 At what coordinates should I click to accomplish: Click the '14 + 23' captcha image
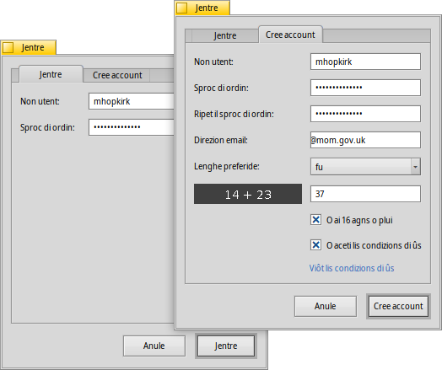tap(248, 194)
